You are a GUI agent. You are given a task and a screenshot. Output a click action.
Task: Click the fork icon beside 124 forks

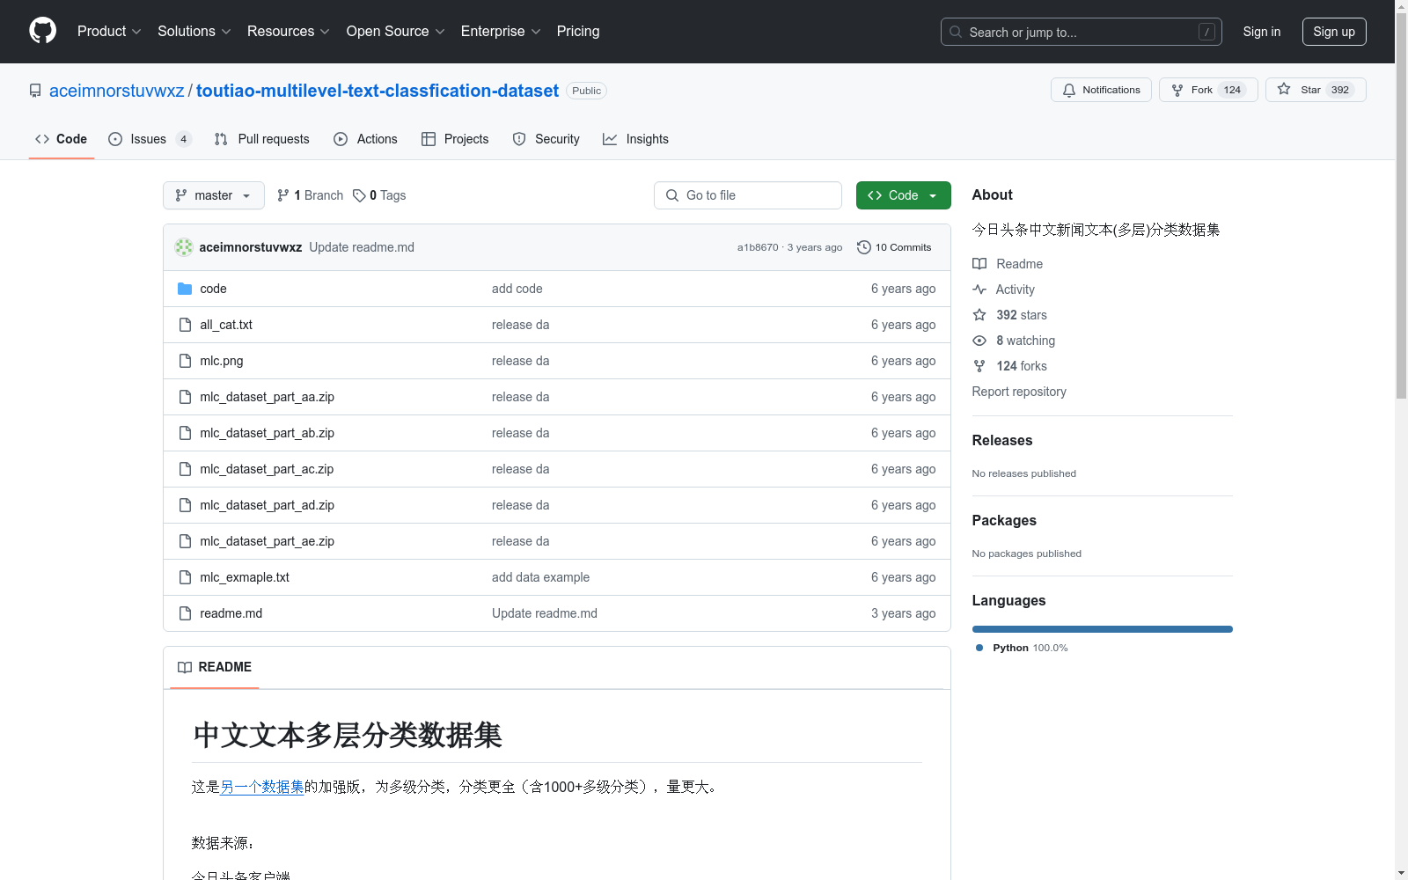pos(979,366)
